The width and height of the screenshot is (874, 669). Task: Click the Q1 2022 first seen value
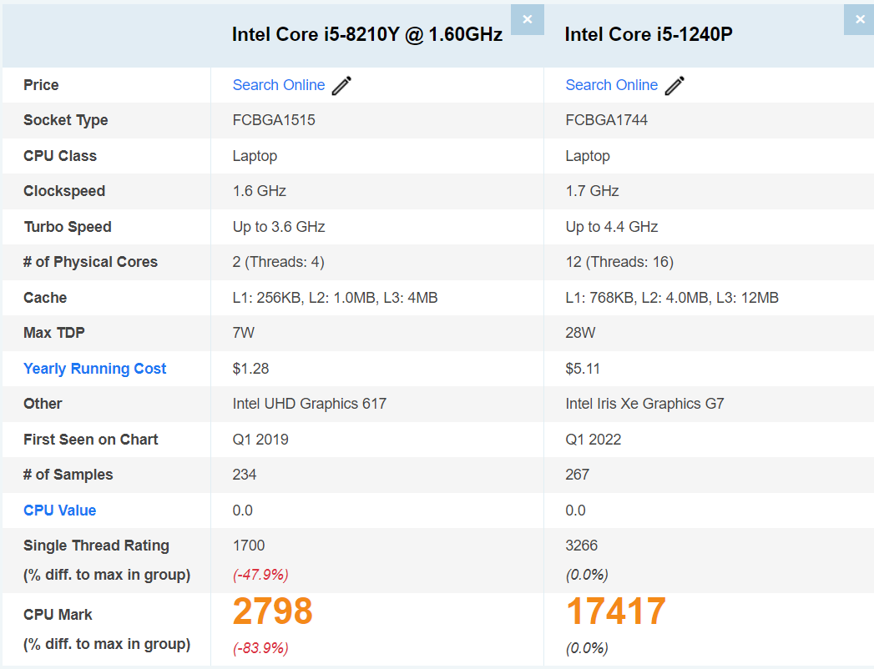coord(593,440)
